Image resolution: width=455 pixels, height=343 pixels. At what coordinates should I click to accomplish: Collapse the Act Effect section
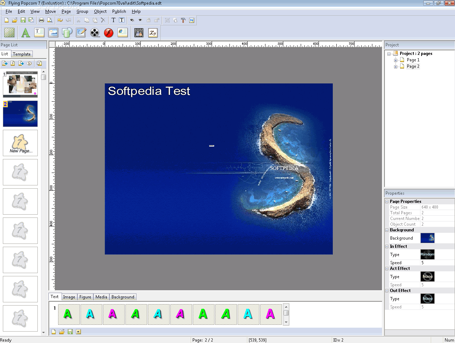(387, 268)
